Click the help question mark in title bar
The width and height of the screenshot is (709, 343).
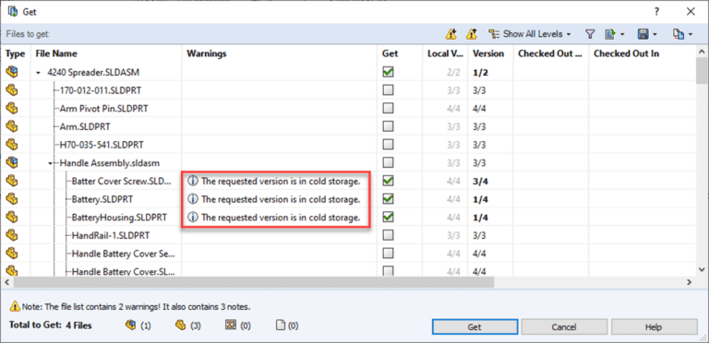[x=657, y=12]
